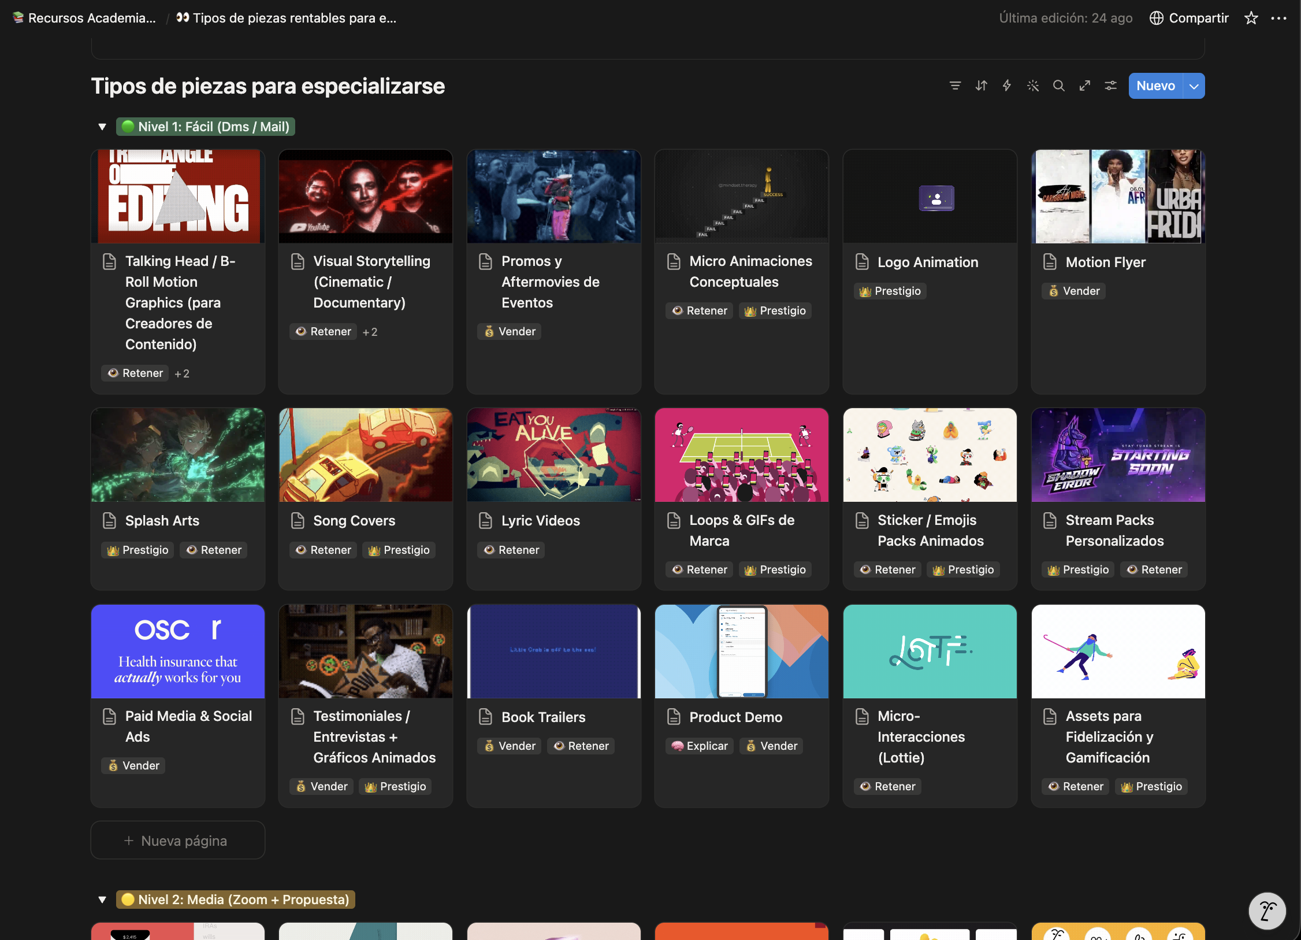Open the Talking Head / B-Roll Motion Graphics card

point(178,272)
